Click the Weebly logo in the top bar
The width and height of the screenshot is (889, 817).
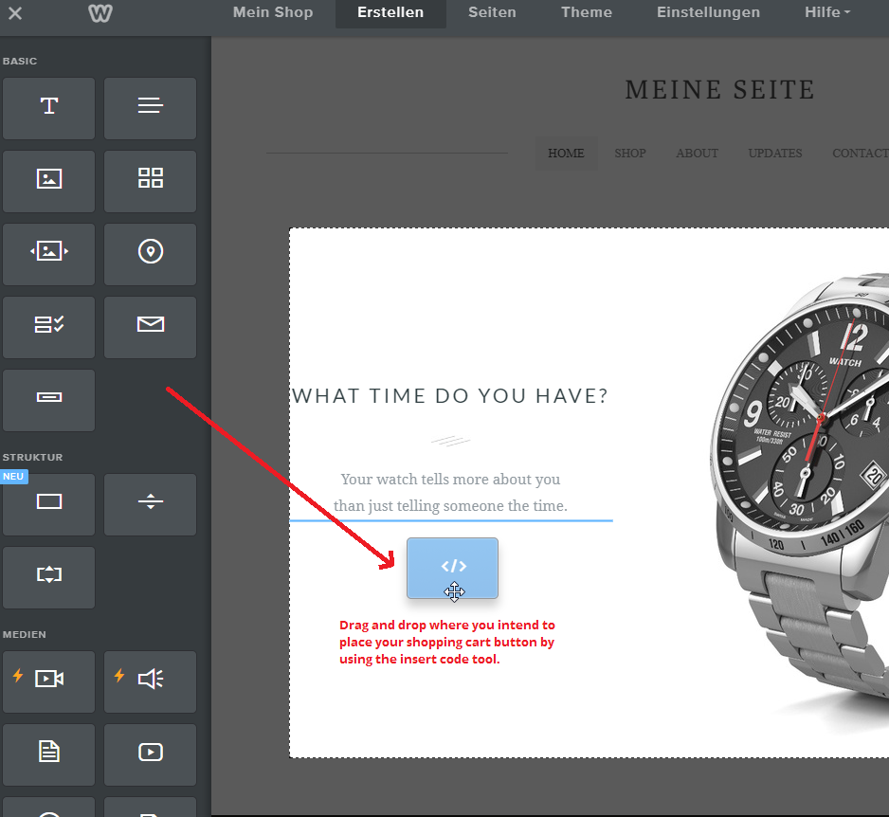[x=100, y=13]
